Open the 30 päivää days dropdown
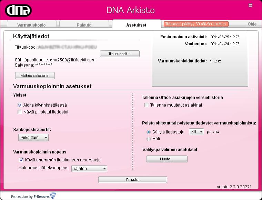Image resolution: width=262 pixels, height=200 pixels. click(196, 132)
